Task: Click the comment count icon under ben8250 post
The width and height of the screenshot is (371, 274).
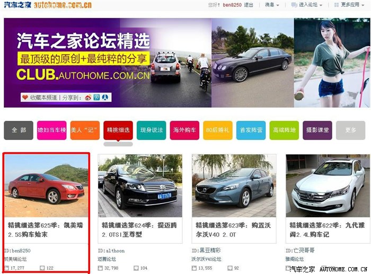Action: [43, 268]
